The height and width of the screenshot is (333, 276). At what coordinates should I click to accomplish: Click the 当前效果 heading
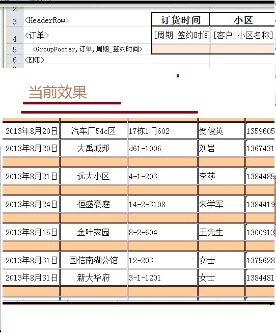(x=58, y=92)
